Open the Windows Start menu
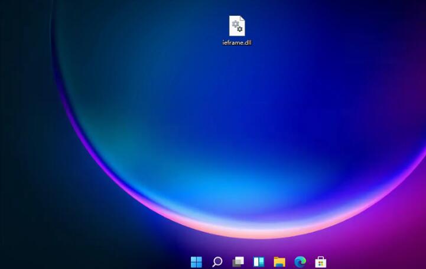The height and width of the screenshot is (269, 426). 196,262
